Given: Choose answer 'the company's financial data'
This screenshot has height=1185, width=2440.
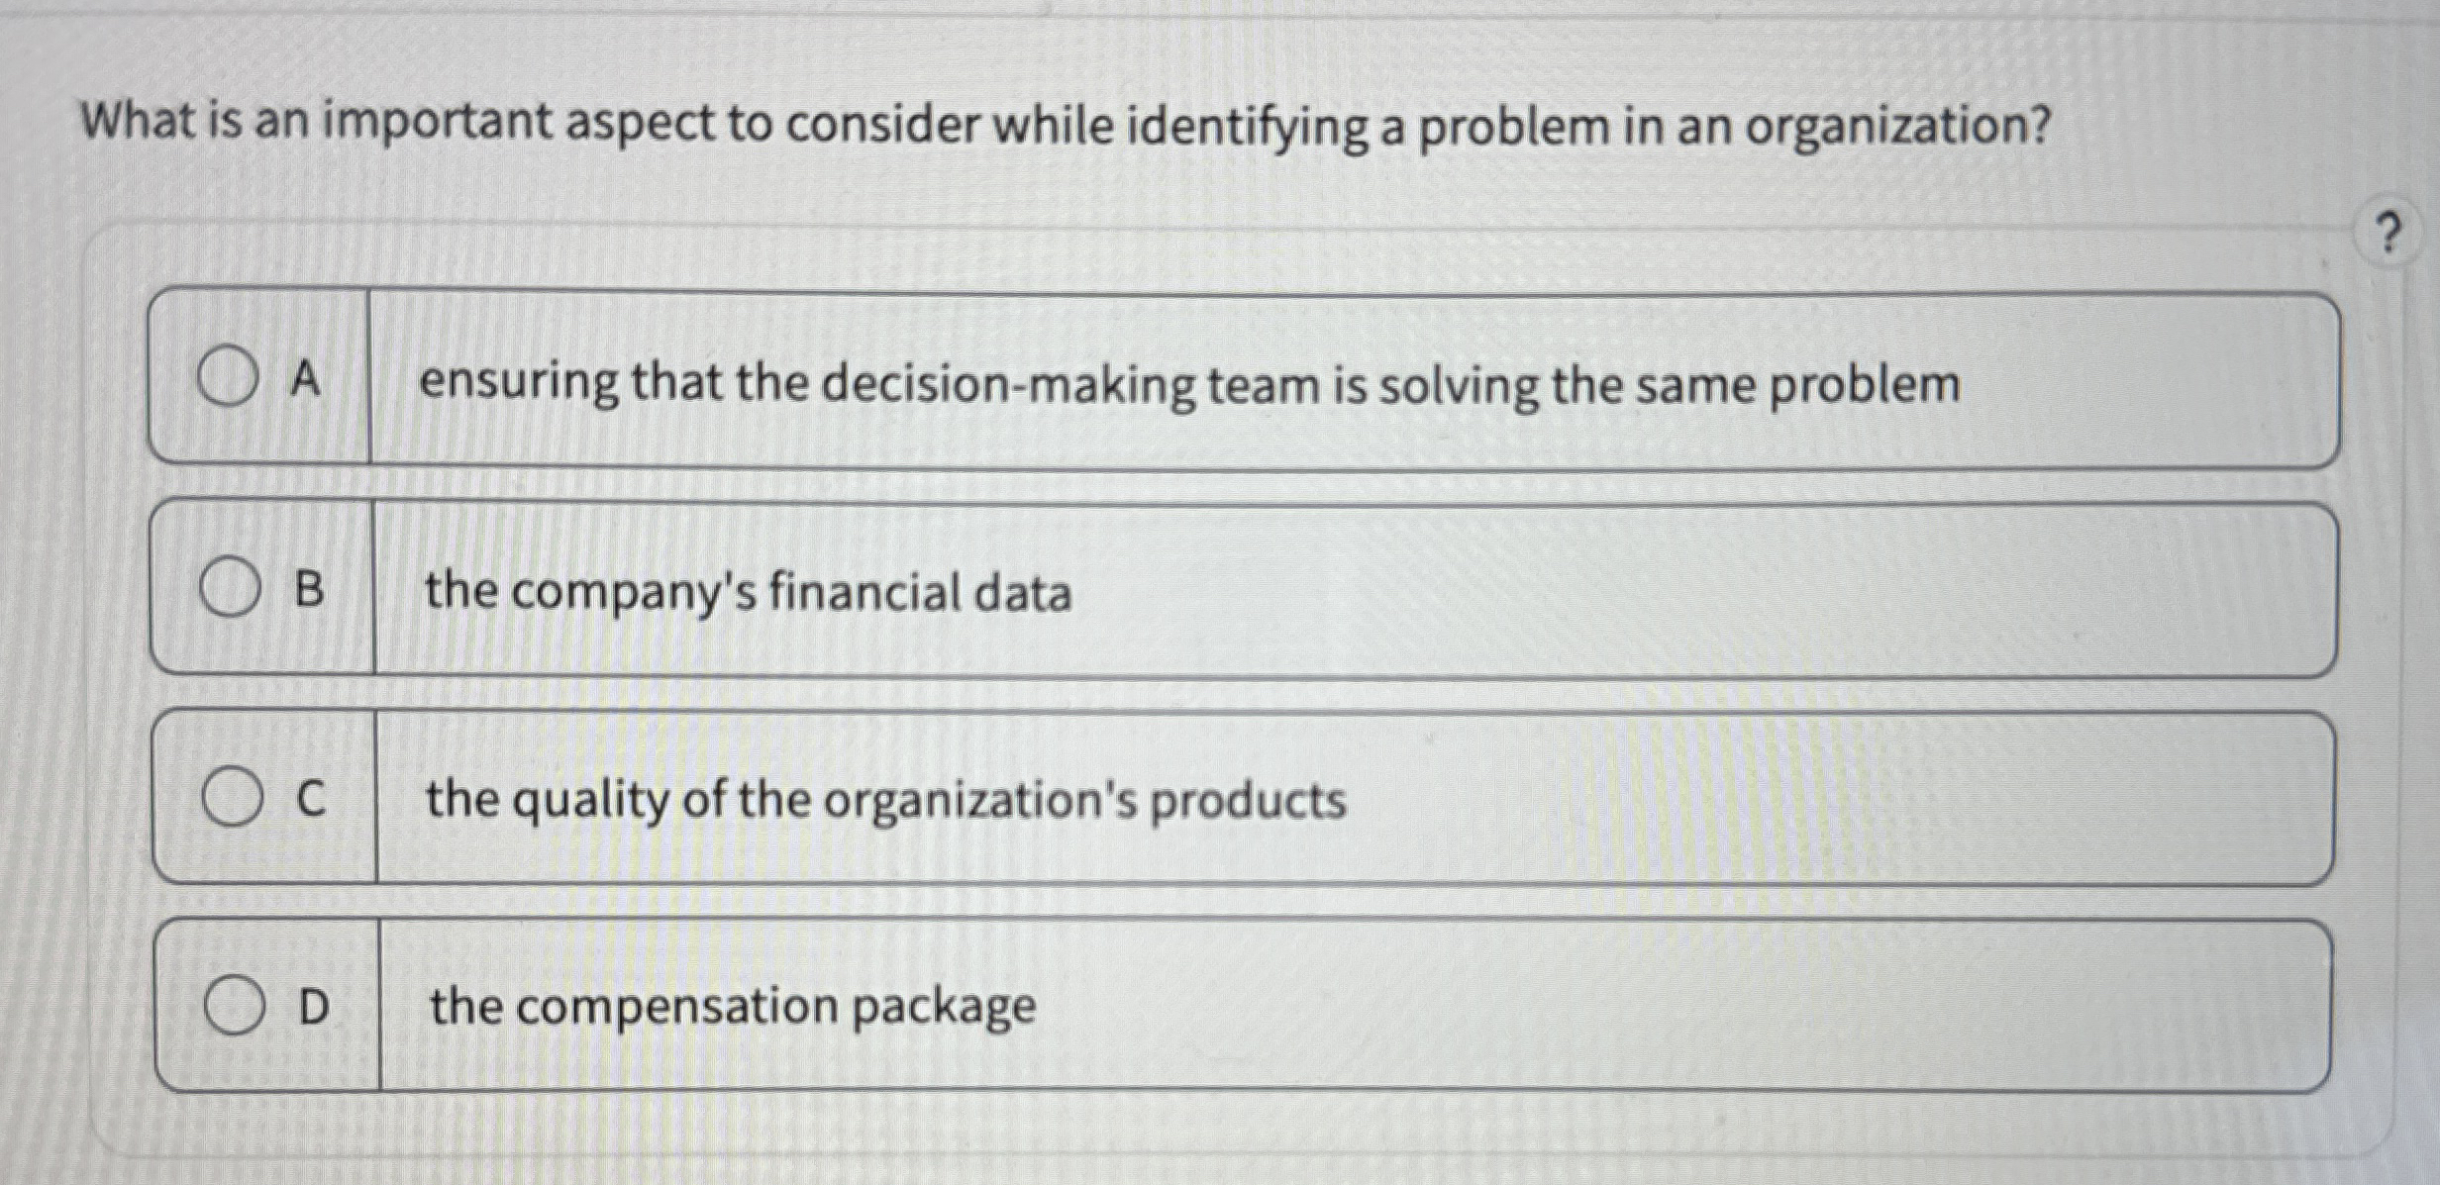Looking at the screenshot, I should click(748, 593).
